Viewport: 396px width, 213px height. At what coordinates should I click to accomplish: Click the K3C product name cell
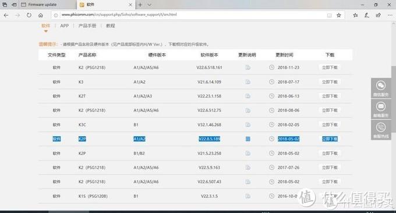coord(82,125)
